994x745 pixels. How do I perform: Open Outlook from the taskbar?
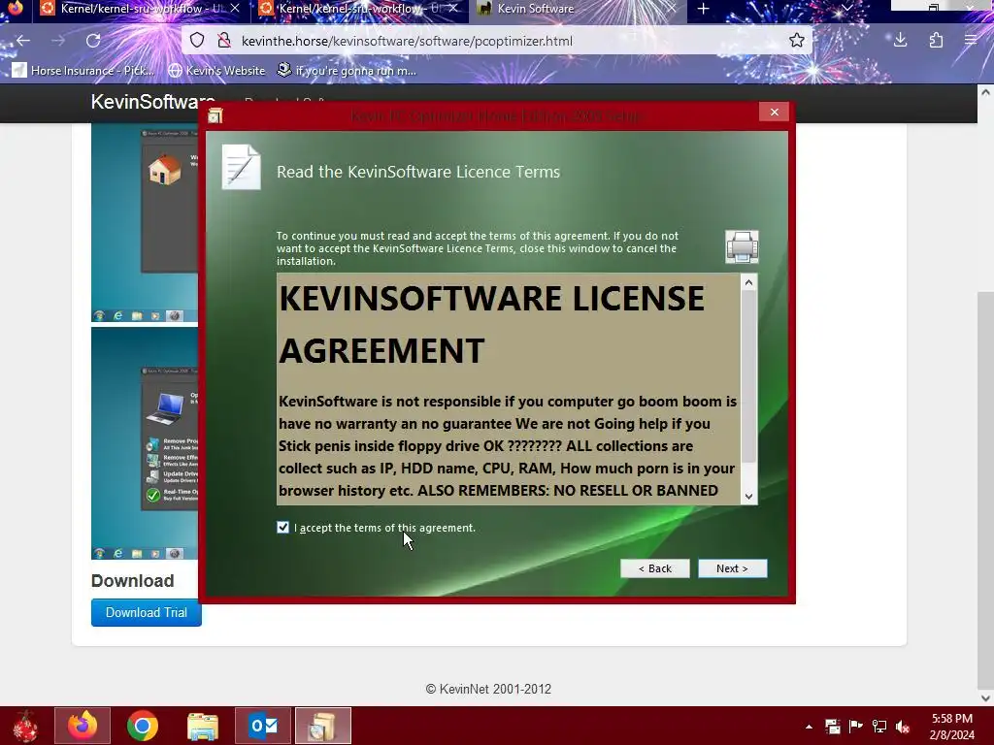(263, 726)
